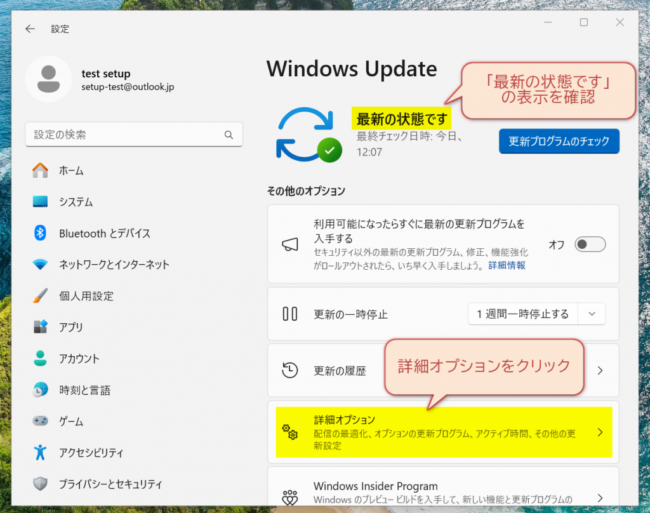Click the pause icon next to 更新の一時停止
Viewport: 650px width, 513px height.
click(x=290, y=313)
